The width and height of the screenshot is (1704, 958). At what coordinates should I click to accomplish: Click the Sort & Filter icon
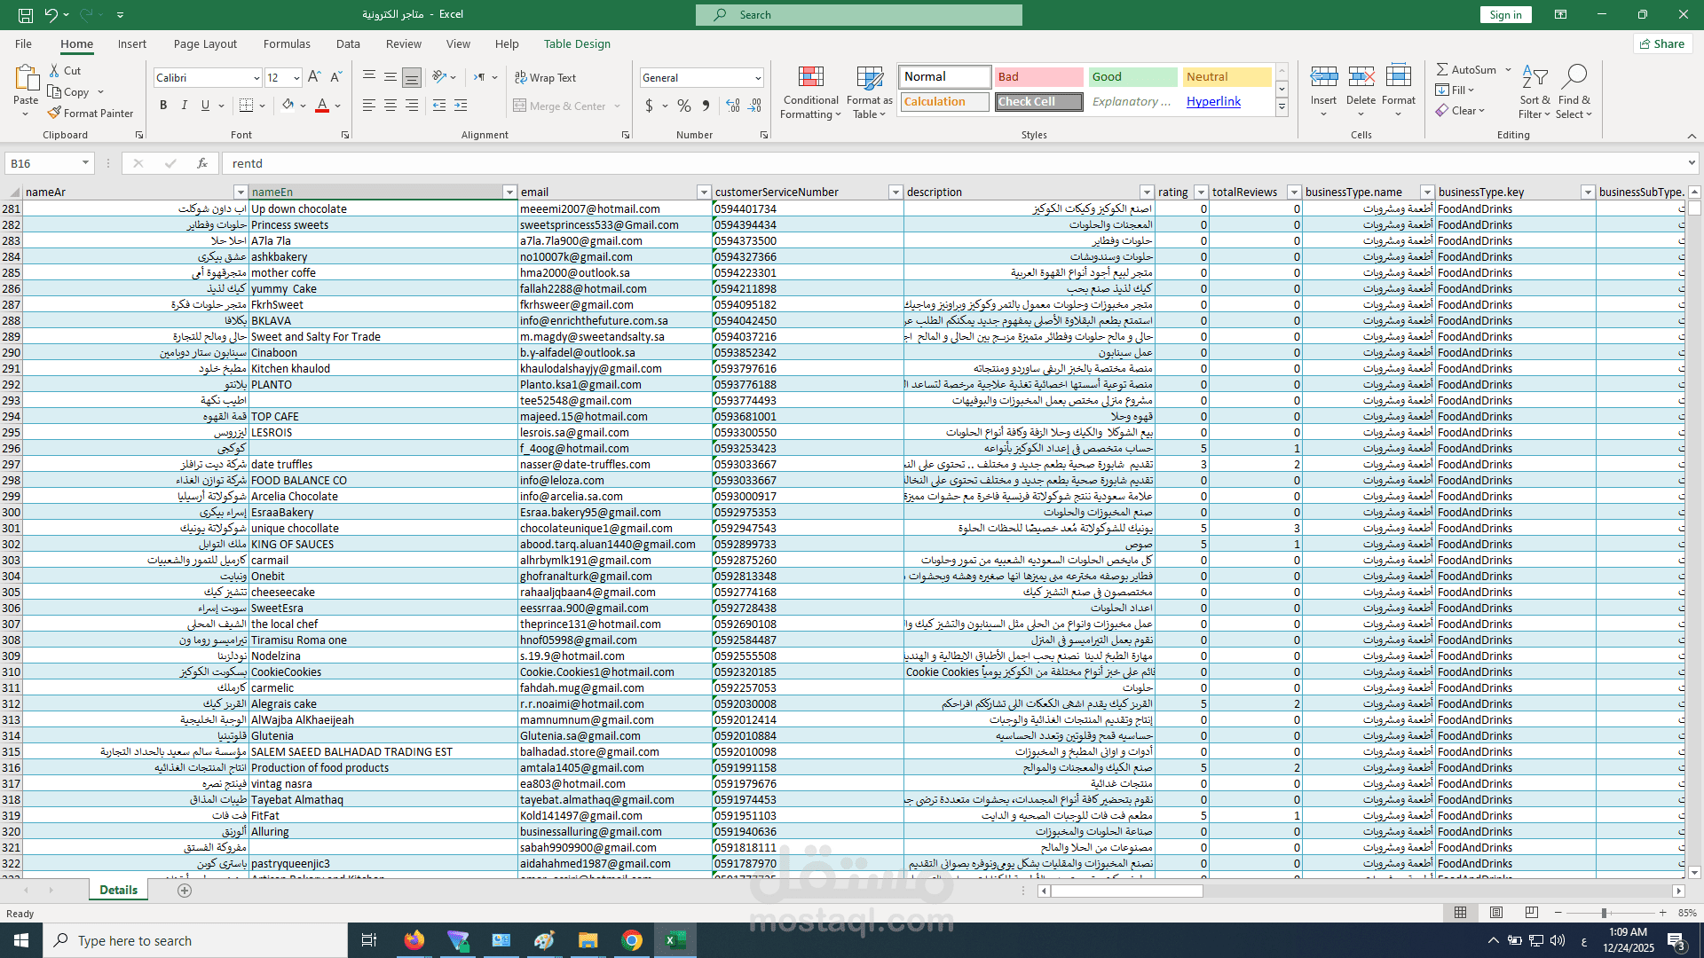tap(1534, 77)
